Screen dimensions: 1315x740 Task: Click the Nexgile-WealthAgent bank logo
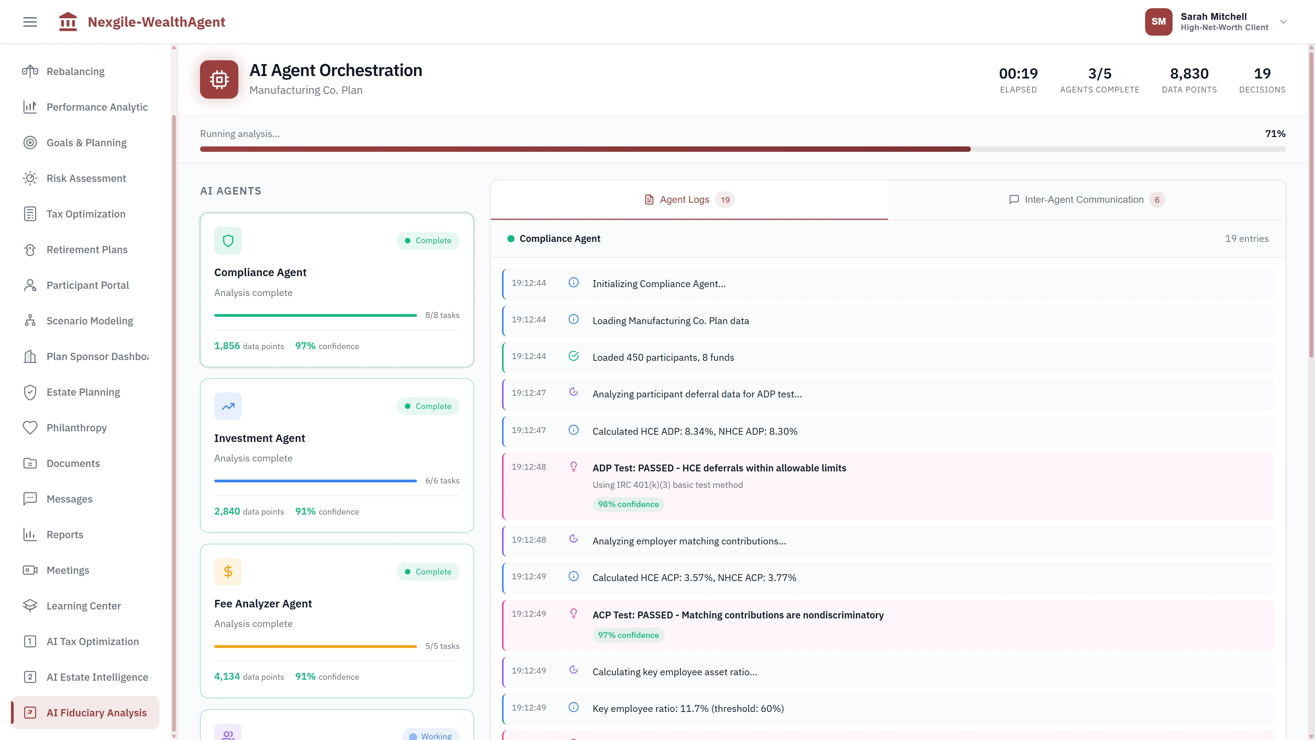click(x=68, y=22)
